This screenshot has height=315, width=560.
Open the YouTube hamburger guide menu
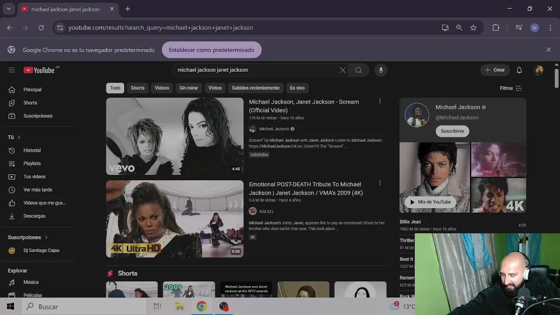[12, 70]
